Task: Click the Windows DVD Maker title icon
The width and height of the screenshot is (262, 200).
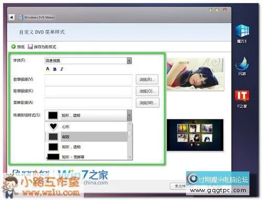Action: [x=21, y=17]
